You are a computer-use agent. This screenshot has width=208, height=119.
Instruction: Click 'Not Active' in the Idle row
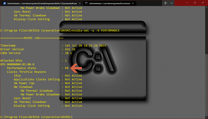73,76
